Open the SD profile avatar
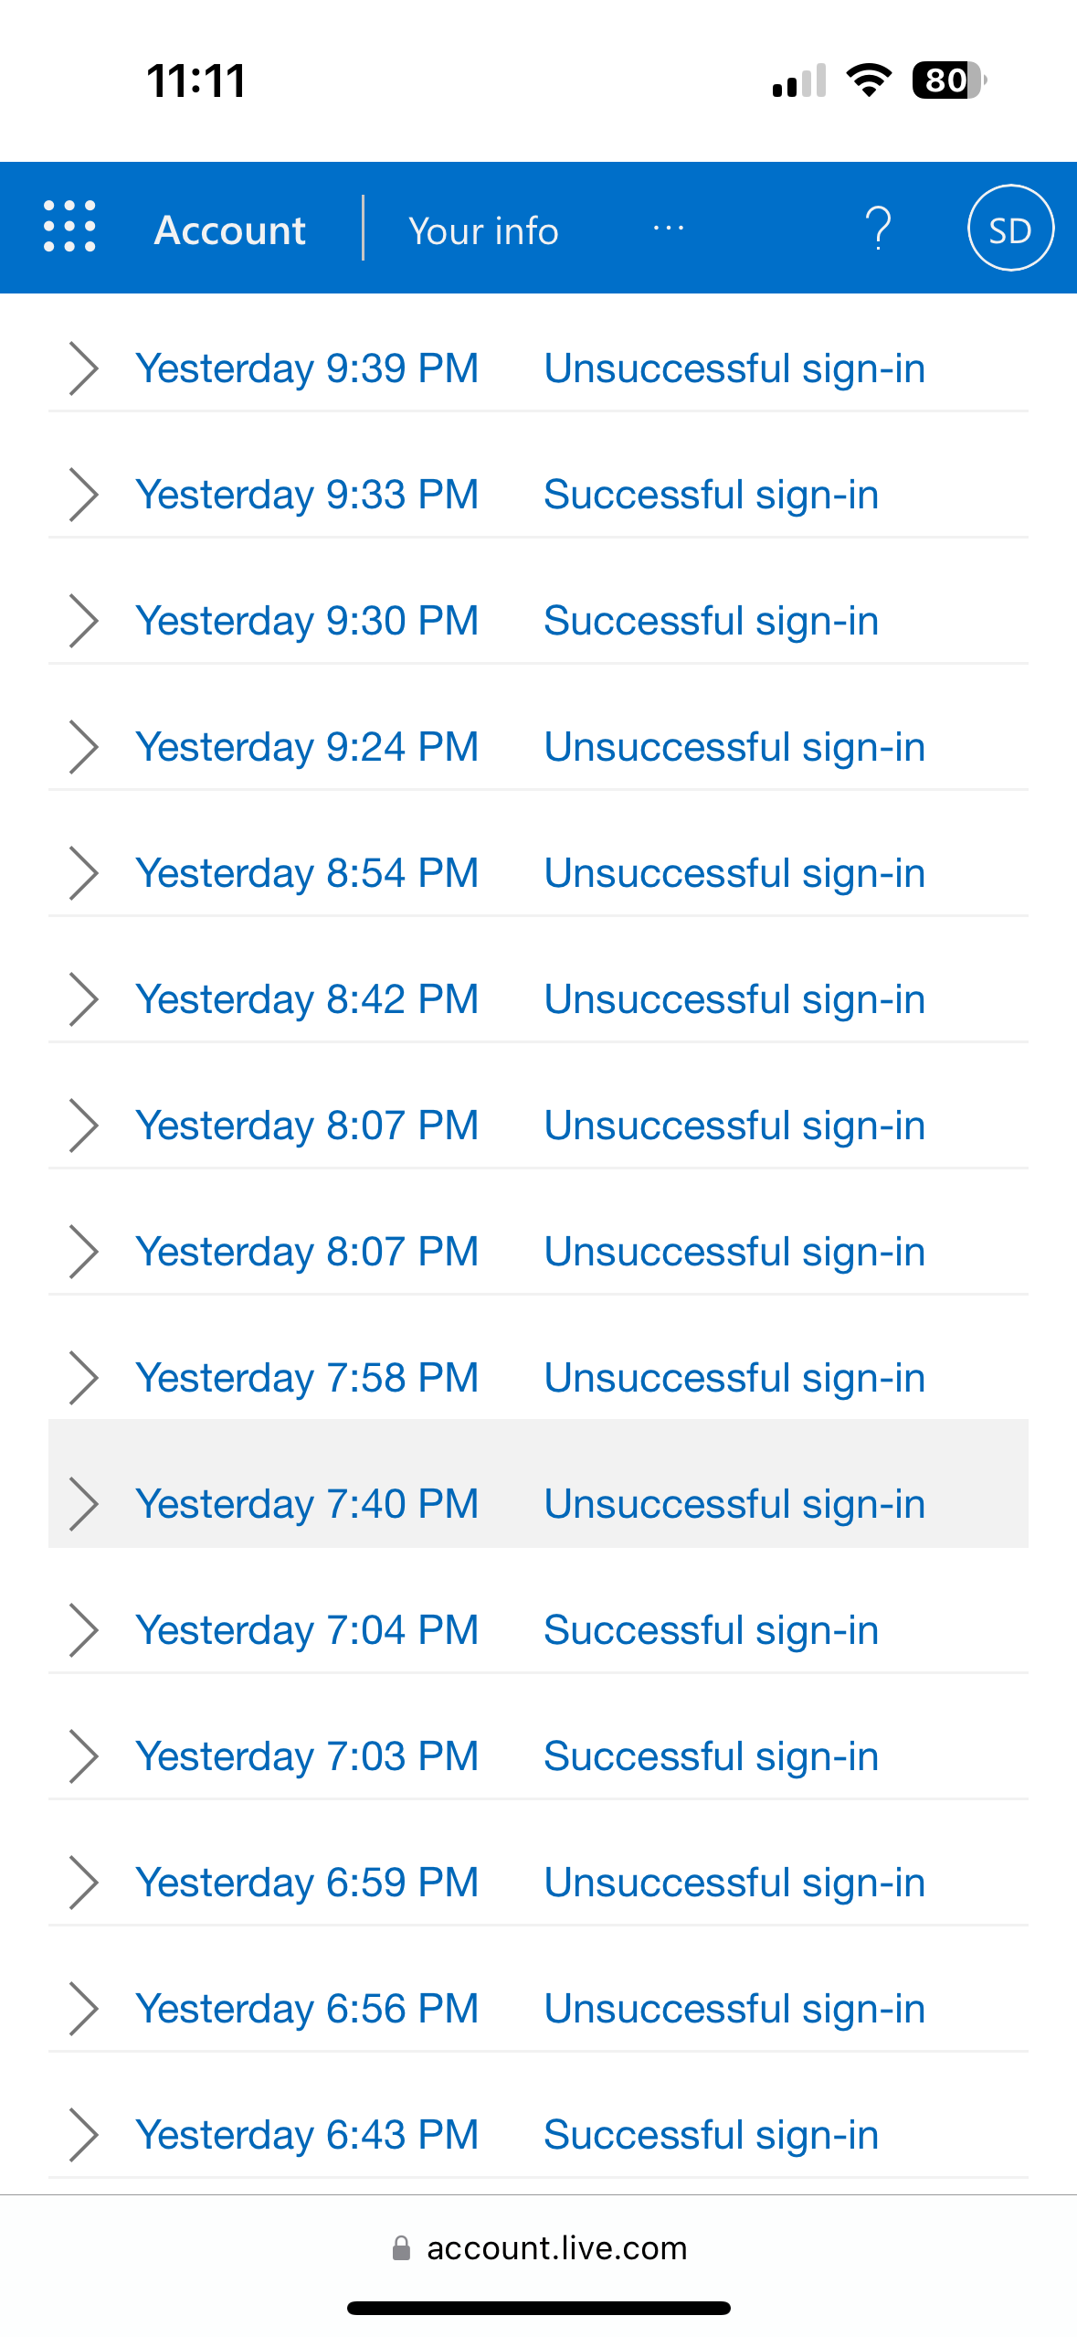Screen dimensions: 1077x2337 tap(1009, 229)
